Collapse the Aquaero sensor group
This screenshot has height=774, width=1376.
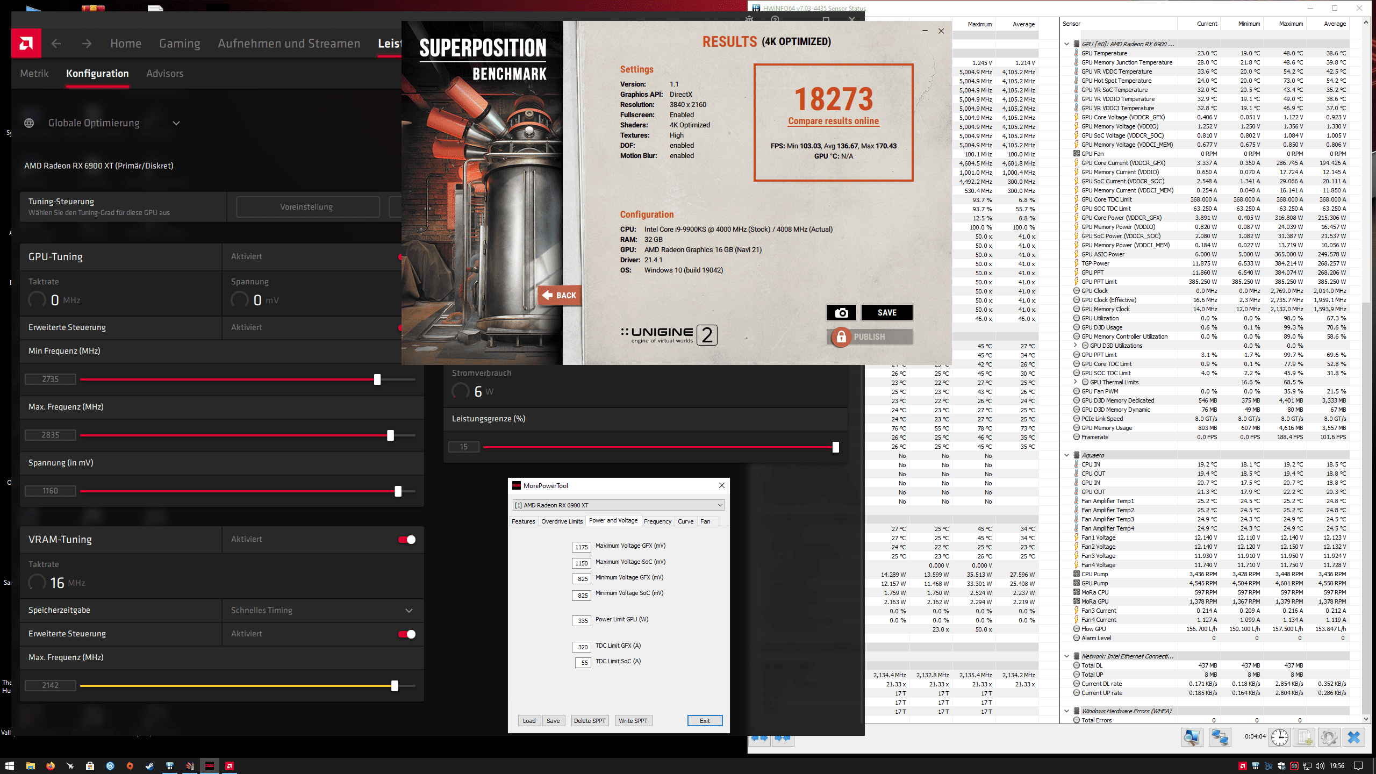click(x=1067, y=455)
